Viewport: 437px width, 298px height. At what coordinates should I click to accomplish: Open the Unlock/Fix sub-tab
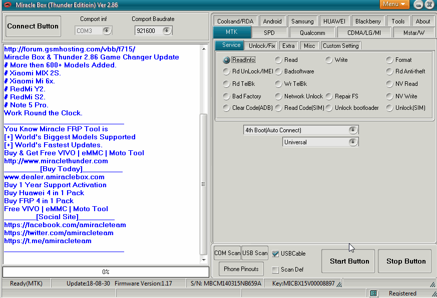[262, 46]
